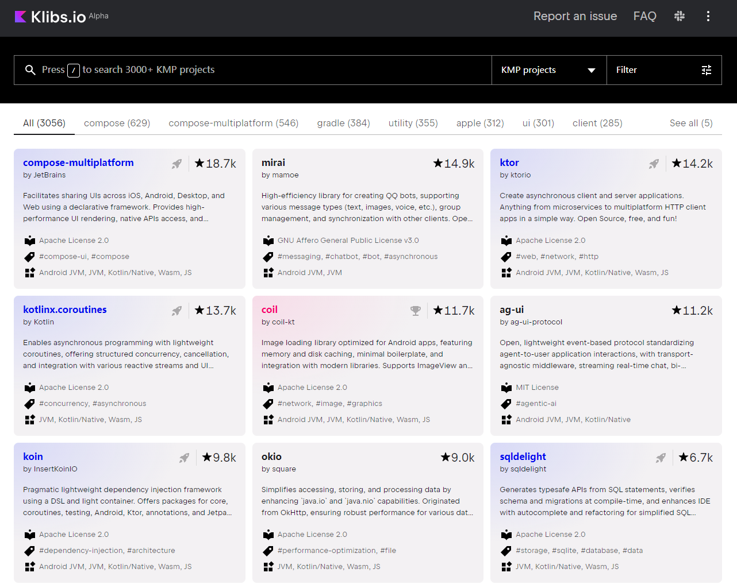Click the star rating on mirai card

pos(454,164)
